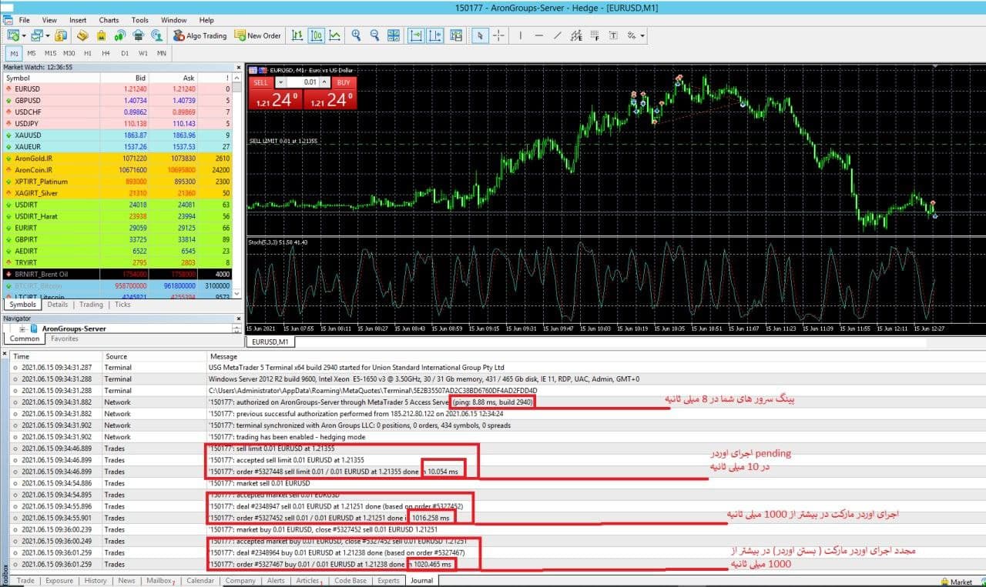Open the MQL5 community search icon
The width and height of the screenshot is (986, 587).
(x=158, y=35)
